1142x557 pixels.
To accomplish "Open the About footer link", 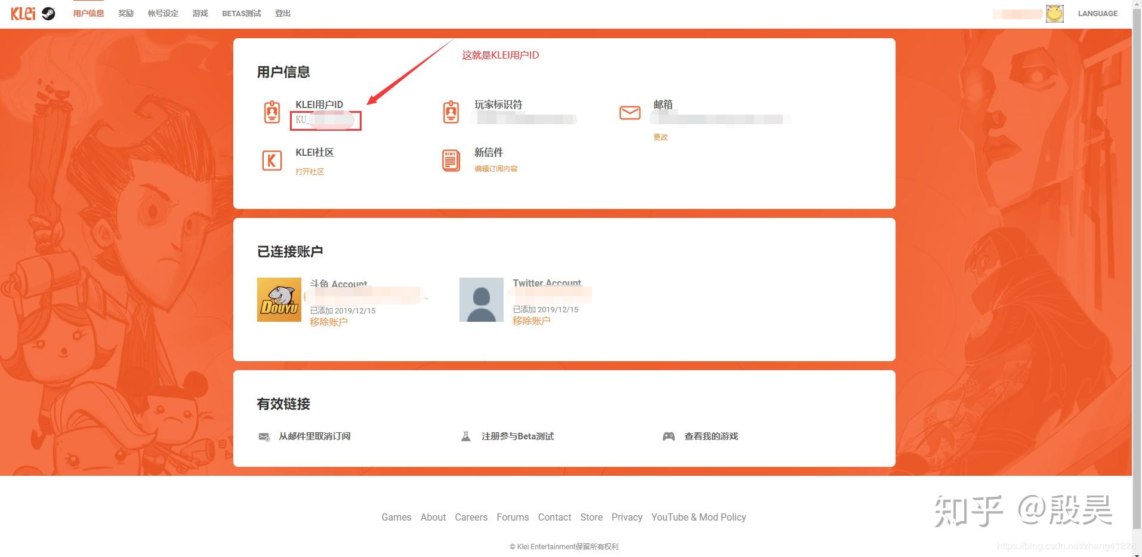I will pos(433,517).
